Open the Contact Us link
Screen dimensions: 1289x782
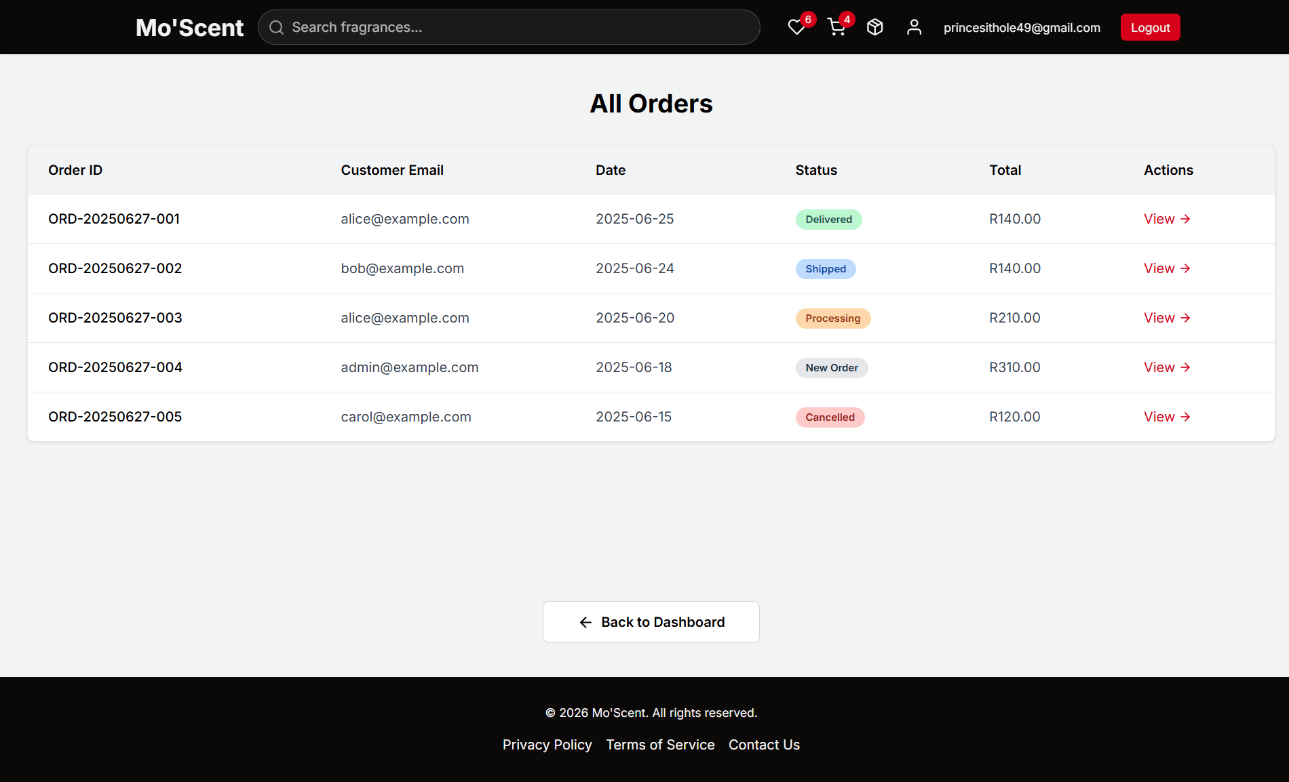(764, 745)
